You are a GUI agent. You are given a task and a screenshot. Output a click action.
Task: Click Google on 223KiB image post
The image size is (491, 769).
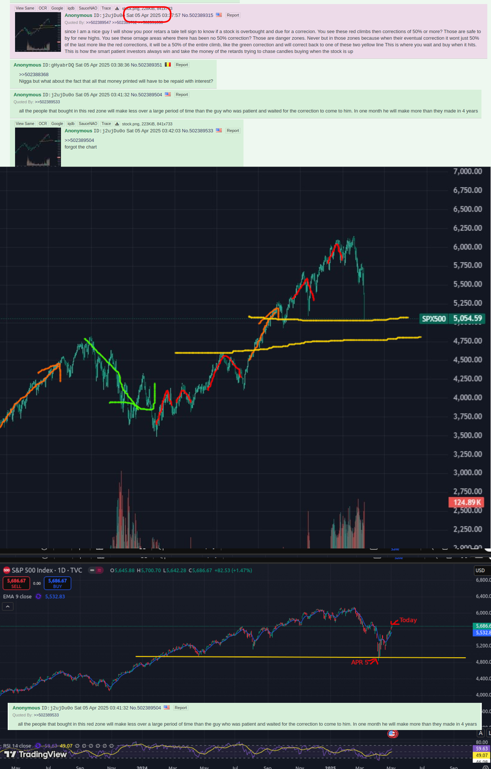click(57, 124)
